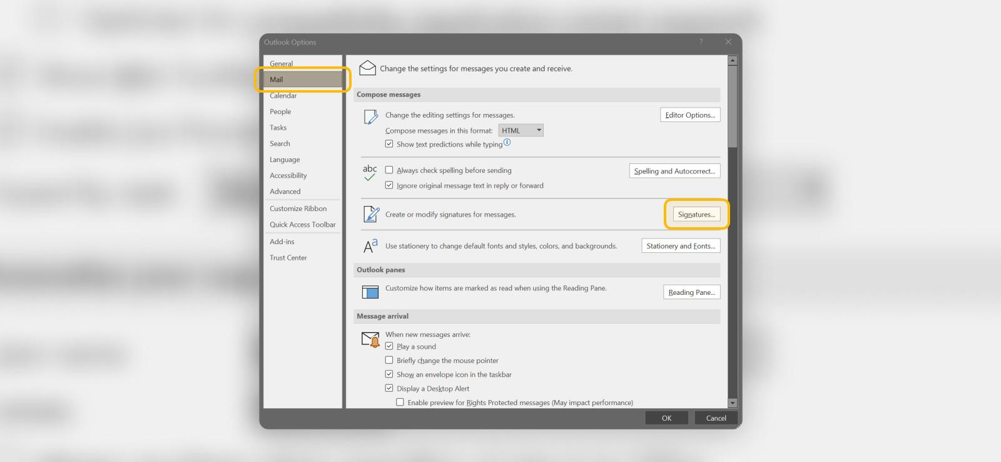Enable preview for Rights Protected messages
Screen dimensions: 1001x462
400,402
